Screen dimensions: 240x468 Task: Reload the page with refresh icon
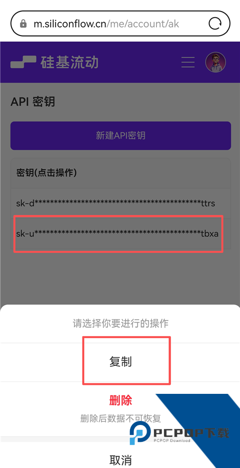tap(215, 24)
